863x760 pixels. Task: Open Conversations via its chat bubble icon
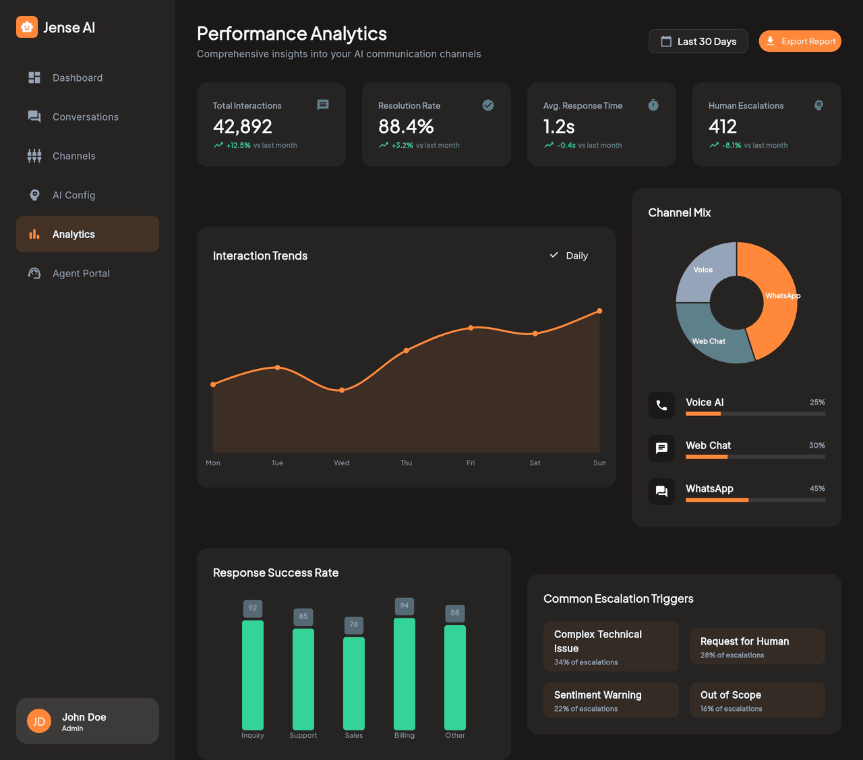pos(34,117)
